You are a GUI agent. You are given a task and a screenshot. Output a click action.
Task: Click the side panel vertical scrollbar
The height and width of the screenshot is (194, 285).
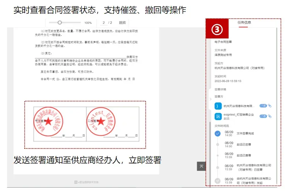coord(277,105)
